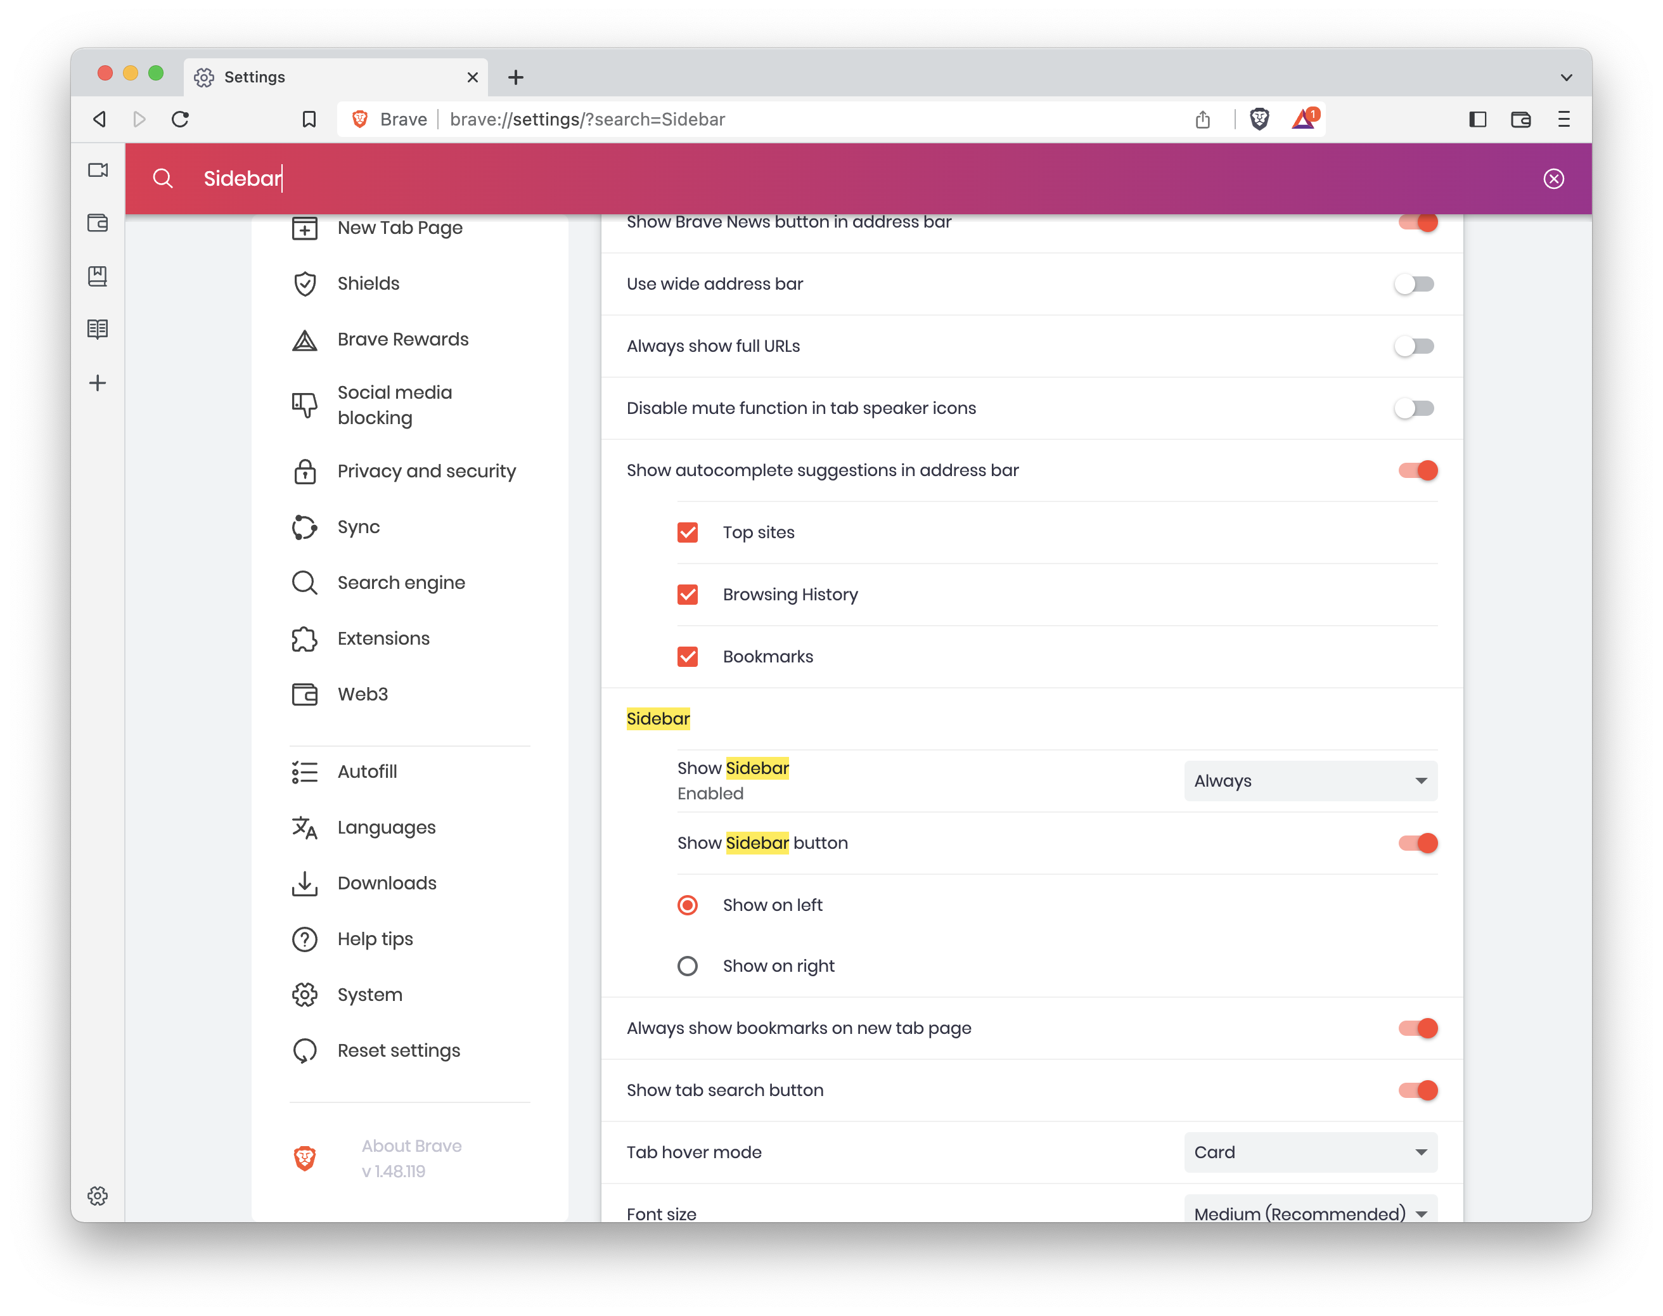This screenshot has width=1663, height=1316.
Task: Open the Brave Talk camera icon in sidebar
Action: (x=98, y=171)
